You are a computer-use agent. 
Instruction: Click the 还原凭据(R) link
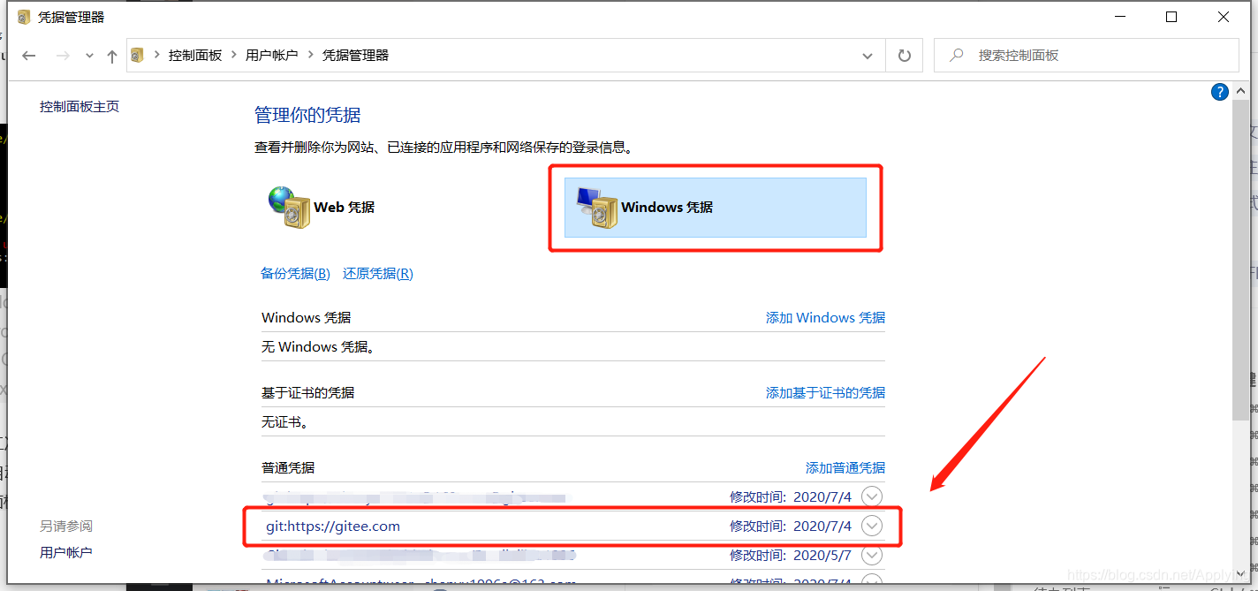(x=378, y=273)
